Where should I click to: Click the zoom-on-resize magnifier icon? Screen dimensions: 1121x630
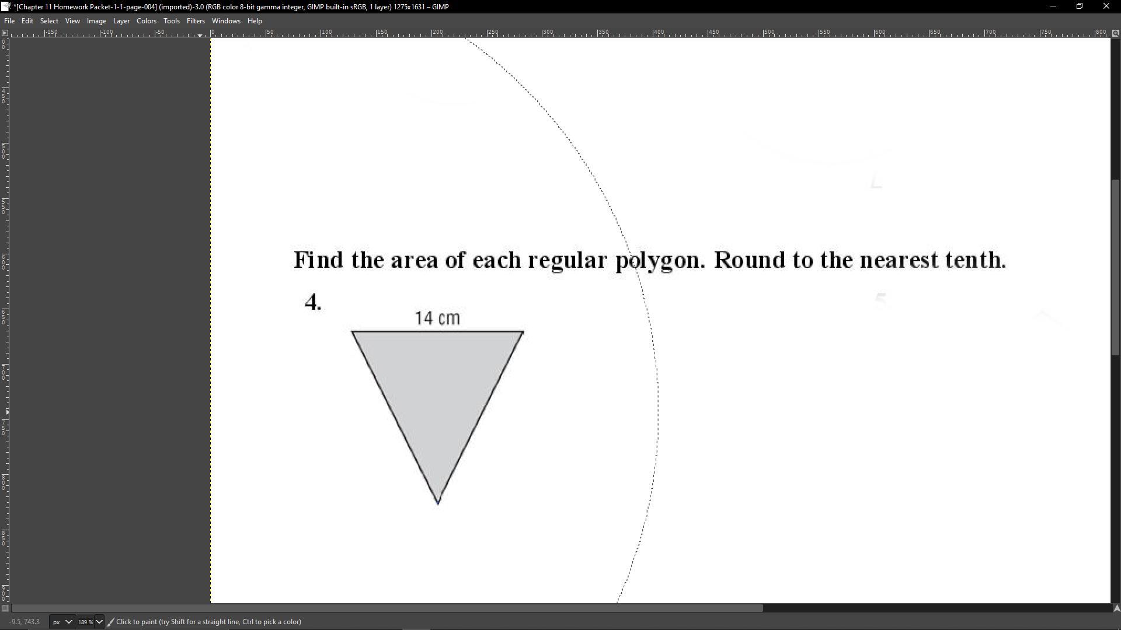coord(1115,33)
